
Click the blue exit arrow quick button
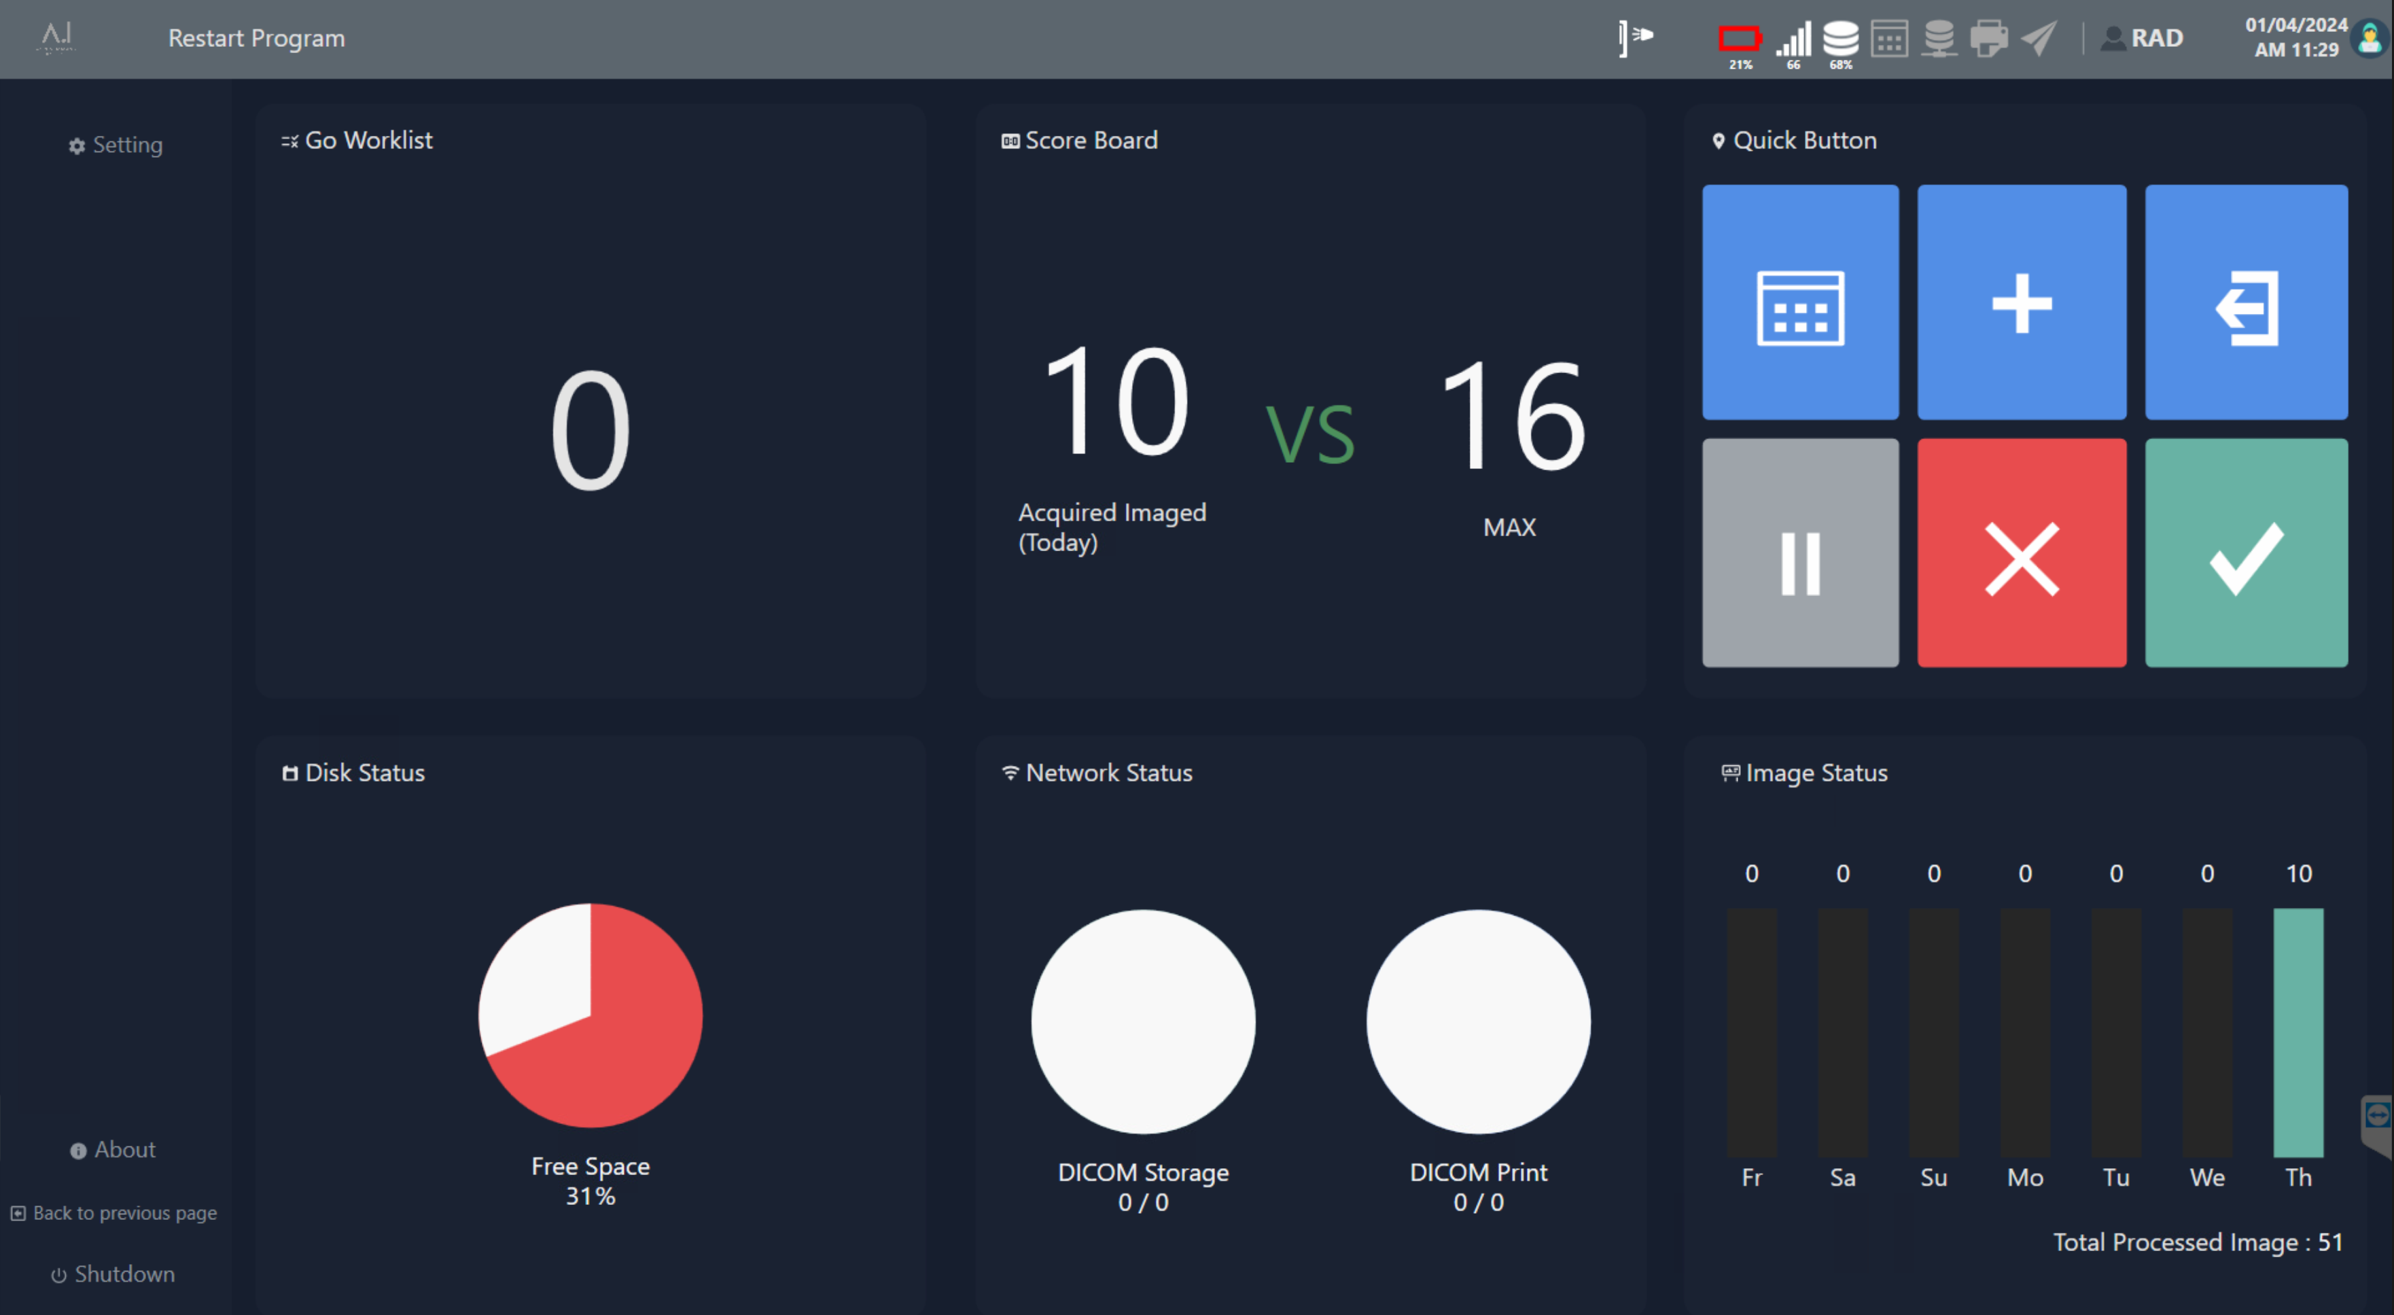[x=2247, y=302]
